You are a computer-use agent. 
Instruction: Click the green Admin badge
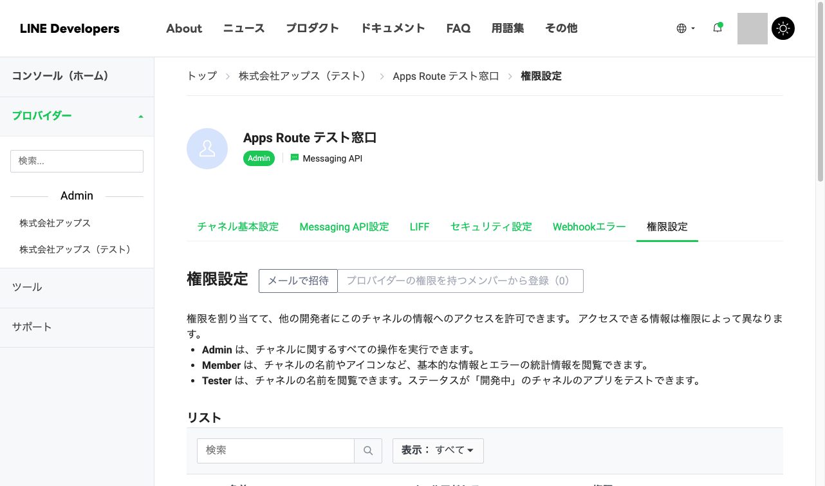coord(259,158)
